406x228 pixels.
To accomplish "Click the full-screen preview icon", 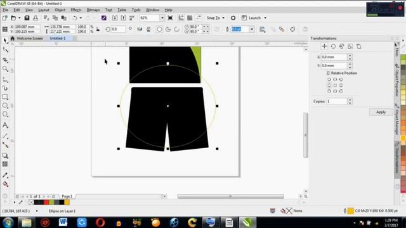I will point(170,18).
